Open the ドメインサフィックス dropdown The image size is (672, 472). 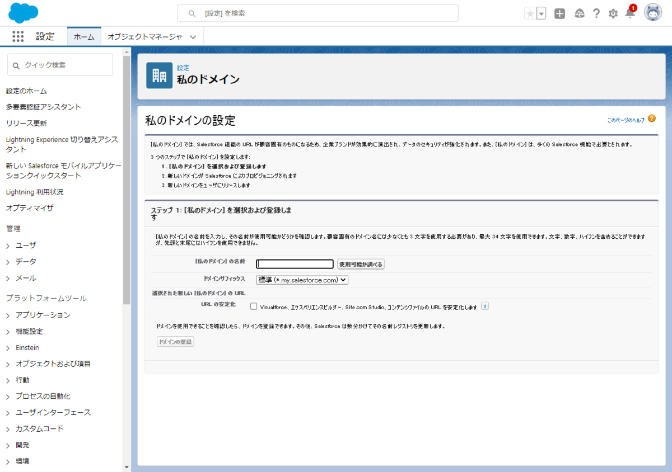pyautogui.click(x=302, y=280)
